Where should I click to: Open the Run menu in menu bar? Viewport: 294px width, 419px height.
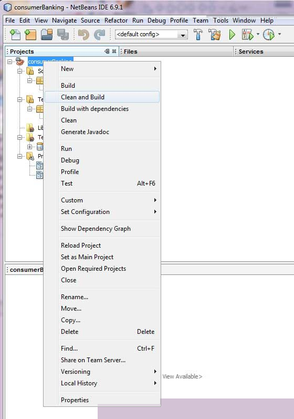coord(138,21)
